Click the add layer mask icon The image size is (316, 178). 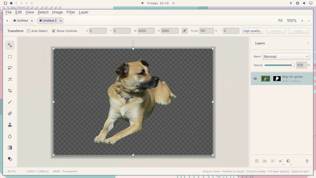tap(273, 161)
